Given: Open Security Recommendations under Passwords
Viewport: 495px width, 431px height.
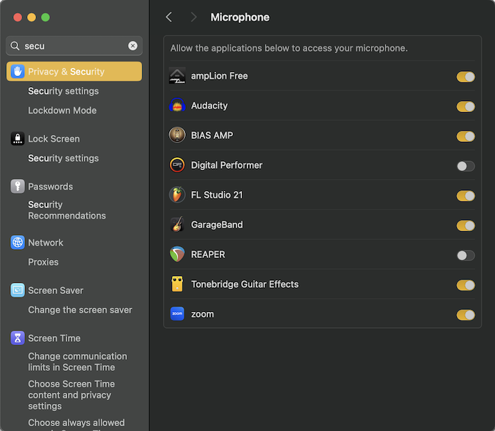Looking at the screenshot, I should 67,210.
